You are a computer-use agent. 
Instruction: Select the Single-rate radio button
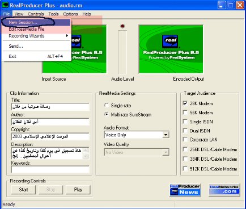click(x=107, y=105)
